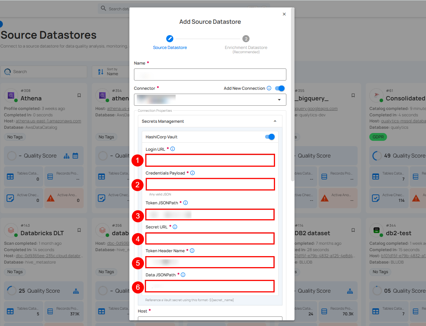The height and width of the screenshot is (326, 426).
Task: Toggle the Add New Connection switch
Action: pos(280,88)
